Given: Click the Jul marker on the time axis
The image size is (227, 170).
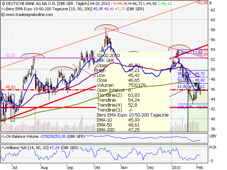Looking at the screenshot, I should [15, 168].
